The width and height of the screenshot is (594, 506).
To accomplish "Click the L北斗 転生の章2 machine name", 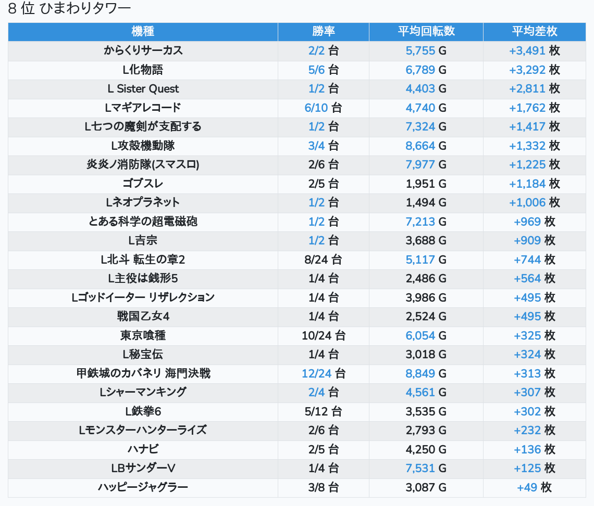I will pos(143,260).
